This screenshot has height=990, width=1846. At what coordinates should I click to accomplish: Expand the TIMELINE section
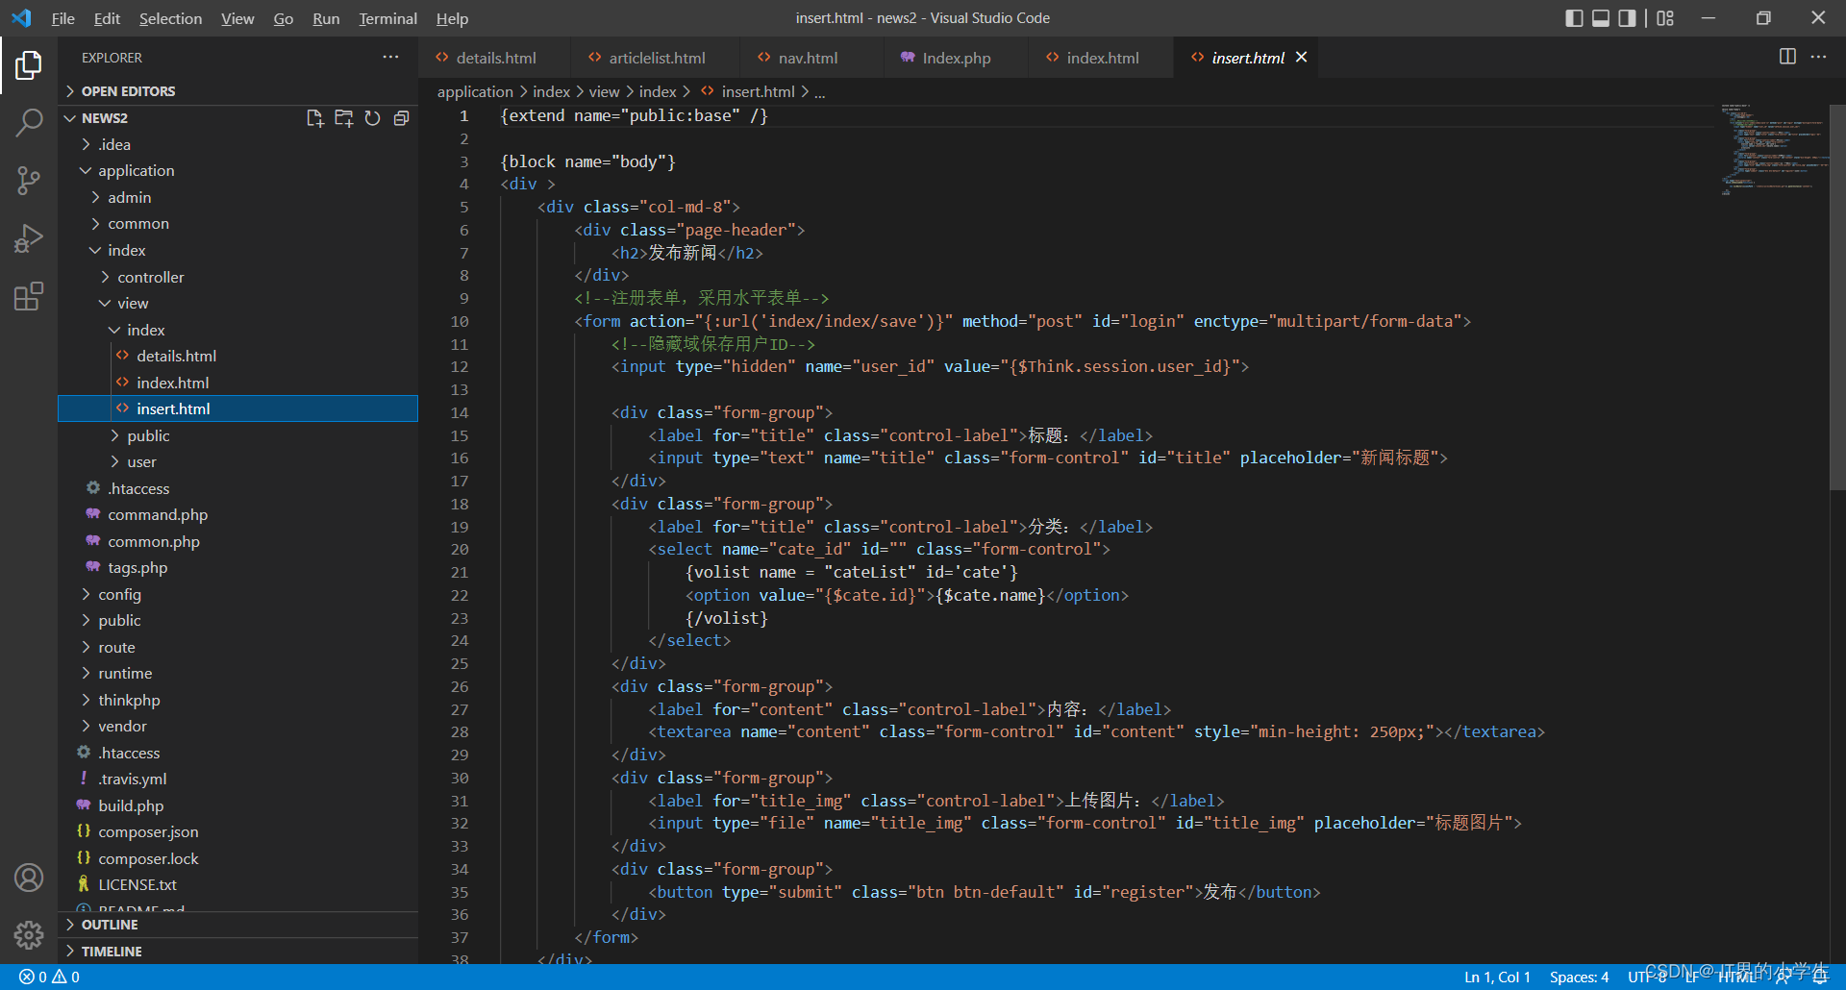(237, 952)
